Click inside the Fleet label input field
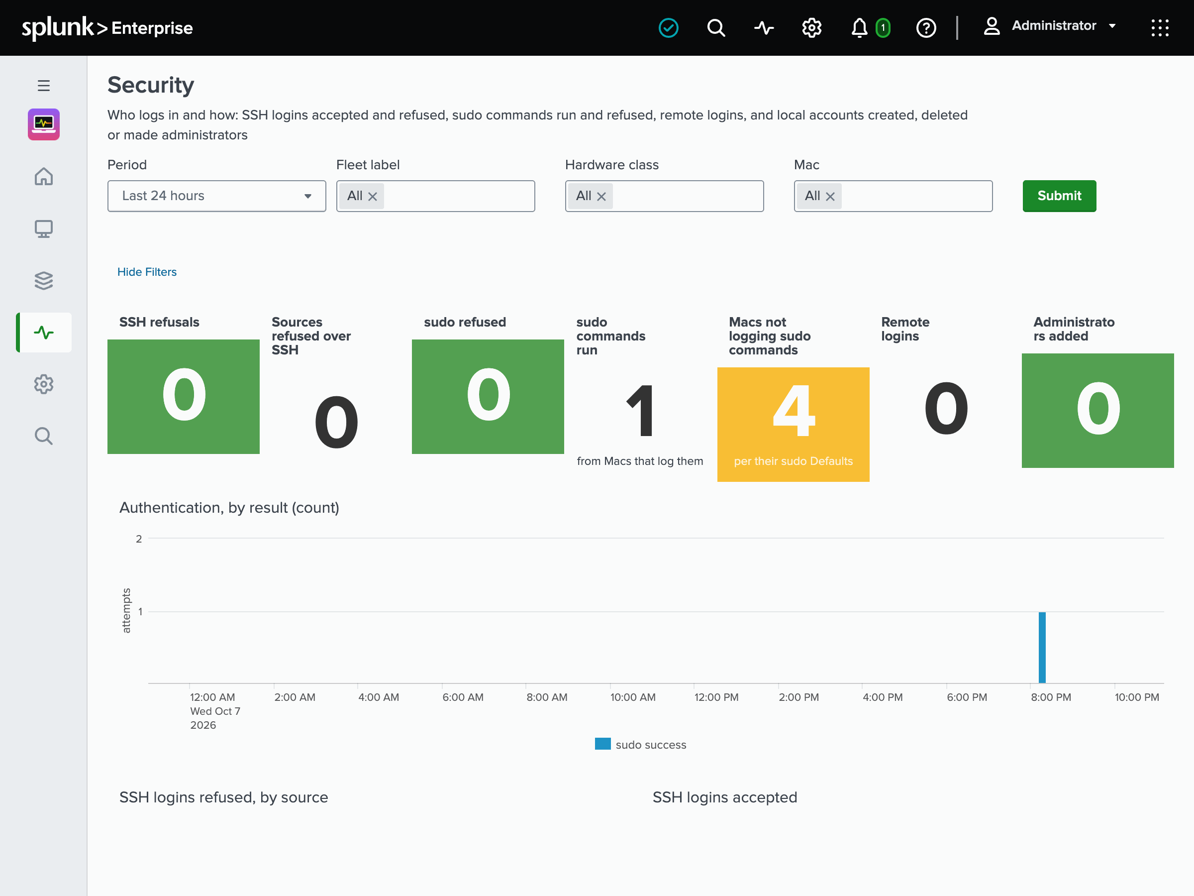1194x896 pixels. click(435, 196)
